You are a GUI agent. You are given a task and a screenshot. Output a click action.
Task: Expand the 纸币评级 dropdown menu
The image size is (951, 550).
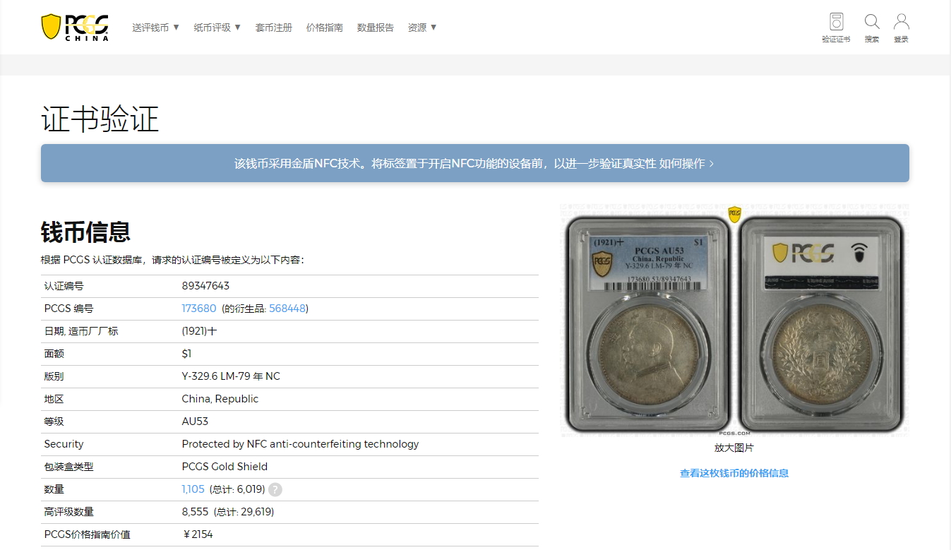[217, 28]
